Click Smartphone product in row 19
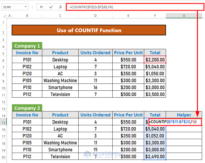Screen dimensions: 205x163 click(x=60, y=149)
